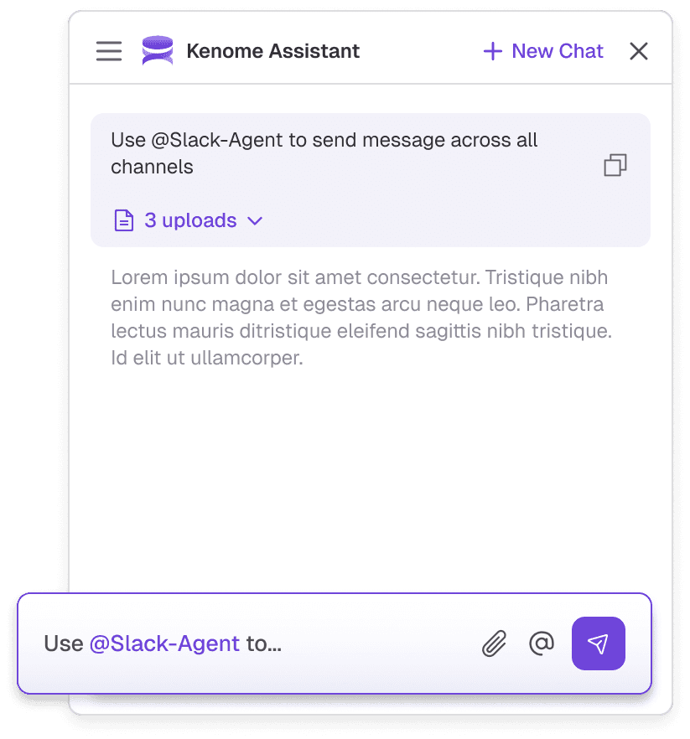Screen dimensions: 690x739
Task: Open agent mentions with the @ icon
Action: (x=542, y=643)
